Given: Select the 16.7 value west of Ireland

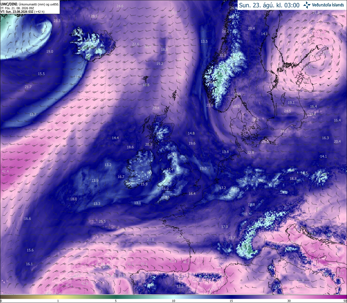Looking at the screenshot, I should point(121,177).
